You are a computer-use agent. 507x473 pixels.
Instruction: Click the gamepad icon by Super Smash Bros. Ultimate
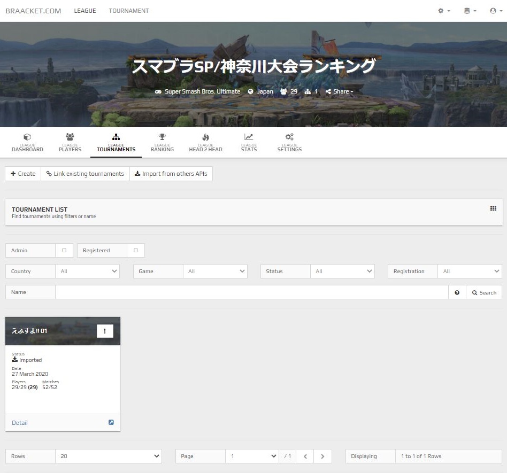(158, 92)
